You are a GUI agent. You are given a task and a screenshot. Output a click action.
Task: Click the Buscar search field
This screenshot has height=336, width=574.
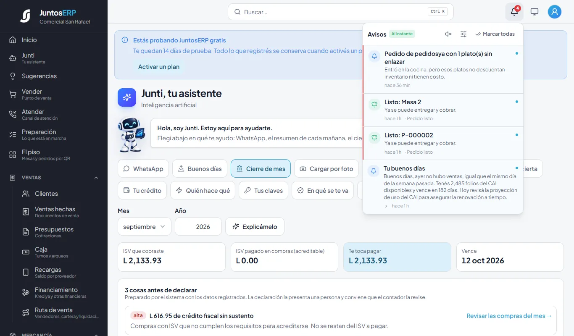pos(341,12)
